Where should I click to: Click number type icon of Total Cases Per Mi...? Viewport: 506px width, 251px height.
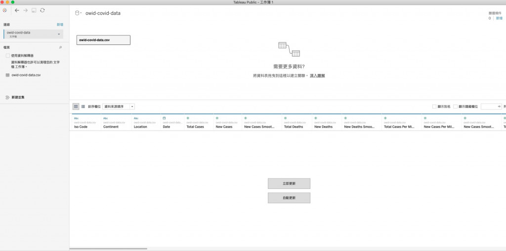click(x=385, y=118)
